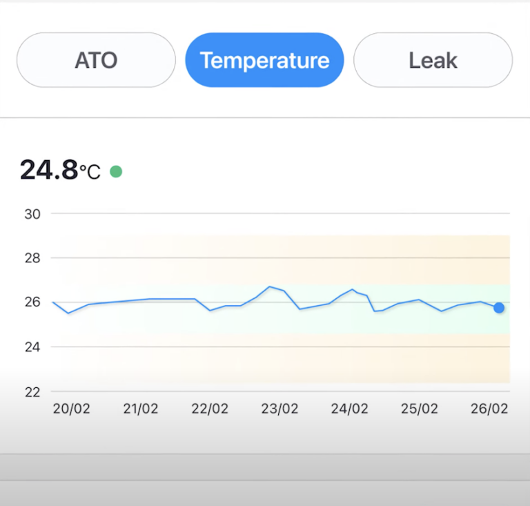The width and height of the screenshot is (530, 506).
Task: Click the green status dot indicator
Action: (116, 171)
